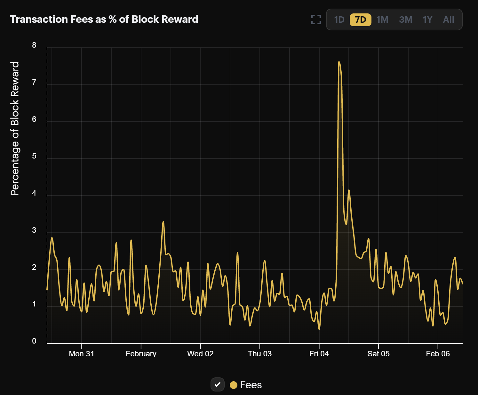This screenshot has height=395, width=478.
Task: Select the yellow Fees legend dot
Action: coord(234,385)
